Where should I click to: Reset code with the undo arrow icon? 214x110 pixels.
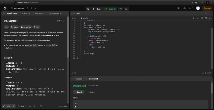[206, 18]
